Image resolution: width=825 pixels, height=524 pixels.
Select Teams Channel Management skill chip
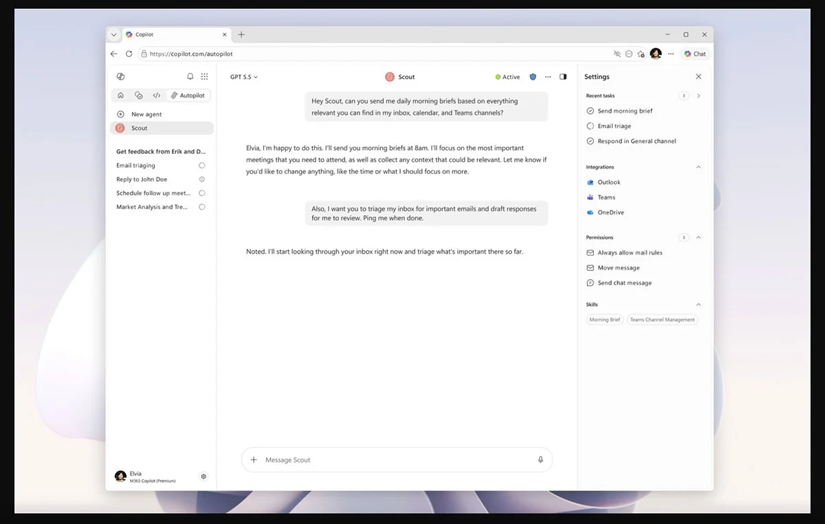tap(662, 320)
